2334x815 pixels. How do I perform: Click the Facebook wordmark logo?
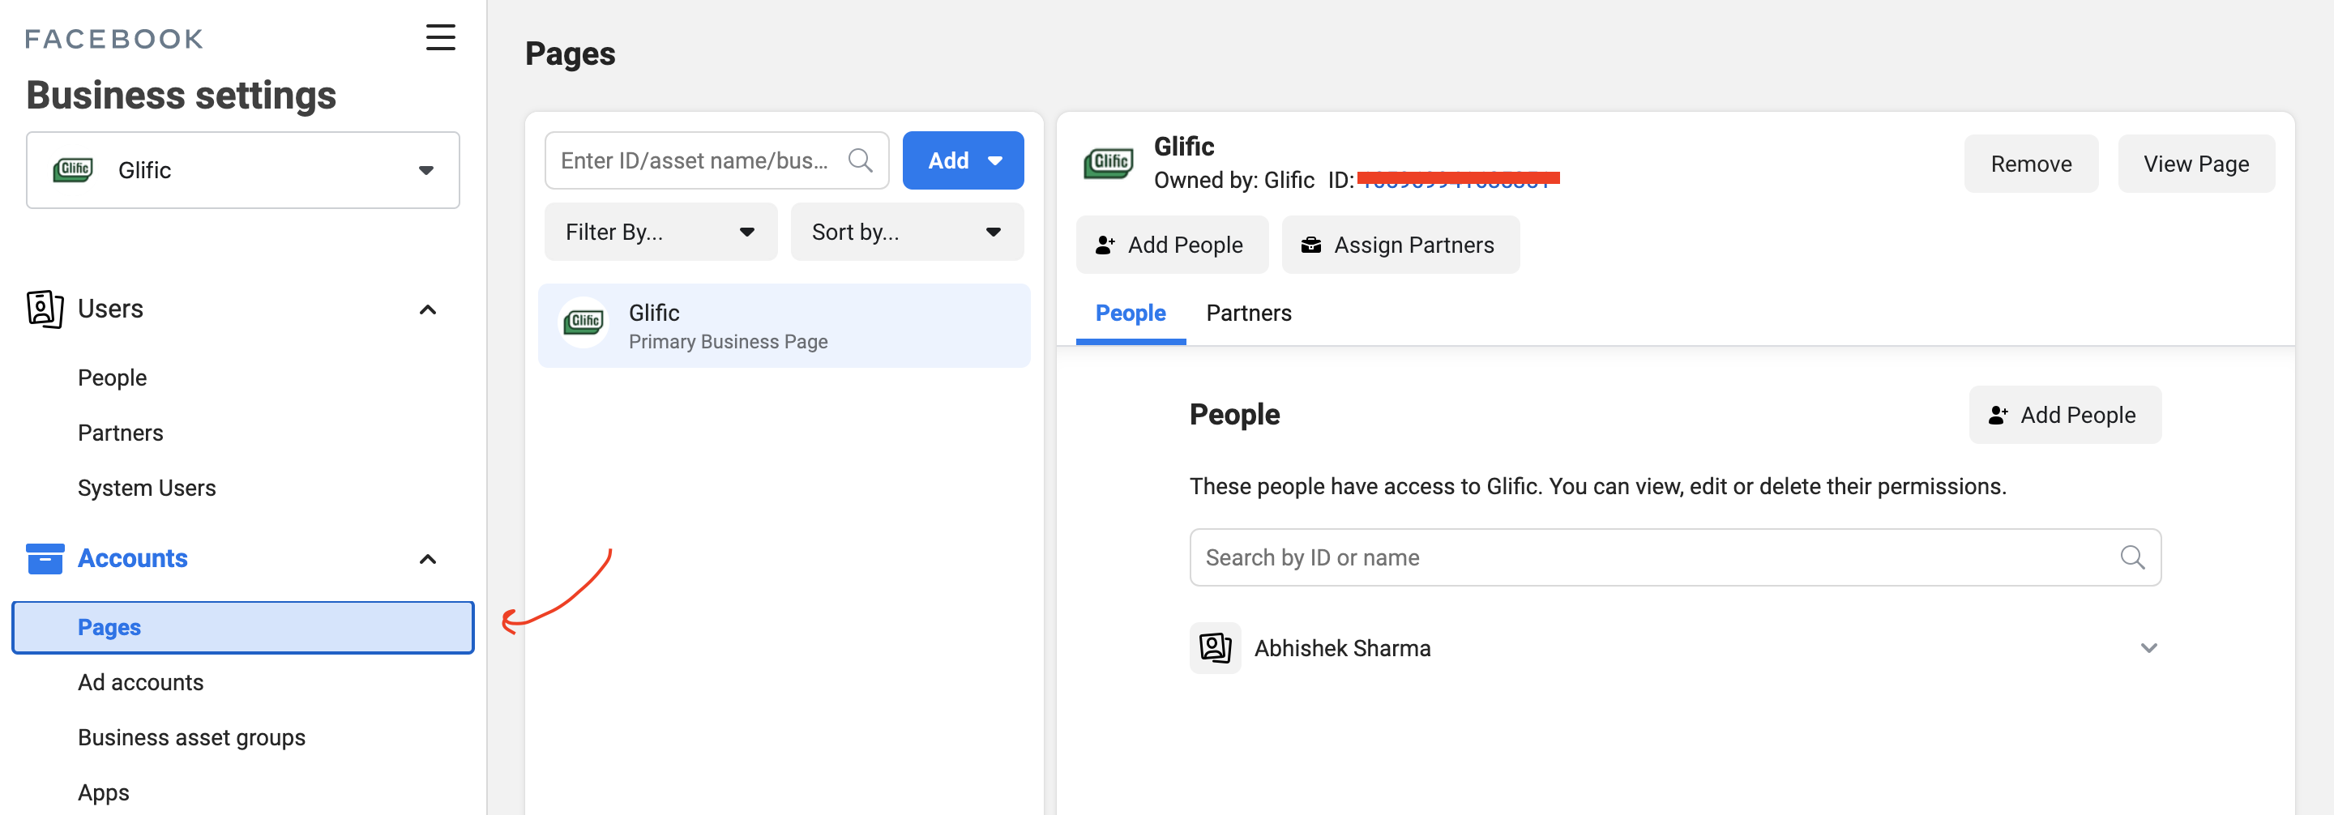[114, 39]
